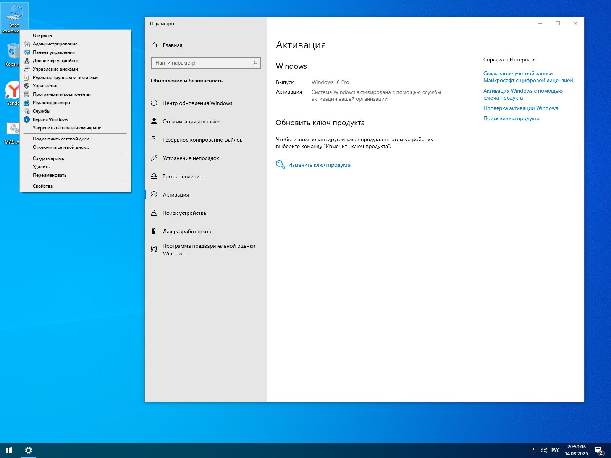This screenshot has width=611, height=458.
Task: Open Программа предварительной оценки Windows section
Action: tap(206, 250)
